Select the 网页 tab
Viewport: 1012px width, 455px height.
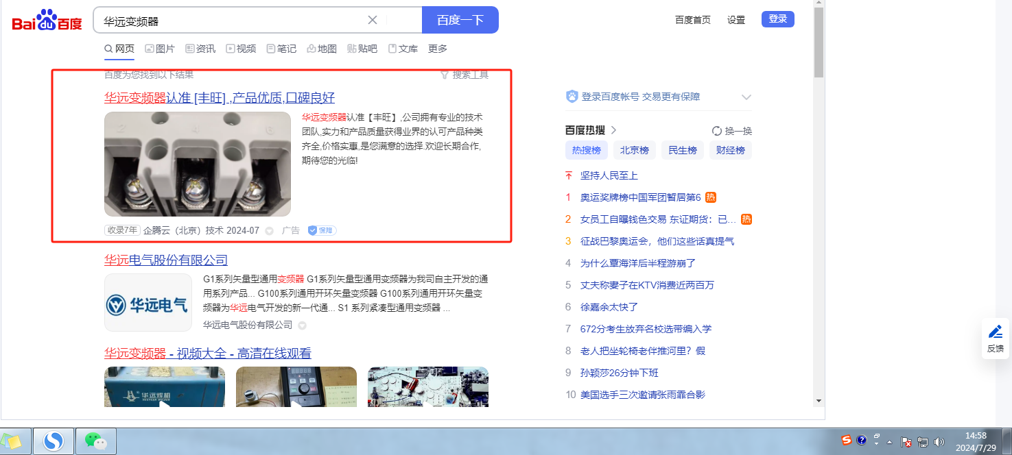click(x=119, y=49)
